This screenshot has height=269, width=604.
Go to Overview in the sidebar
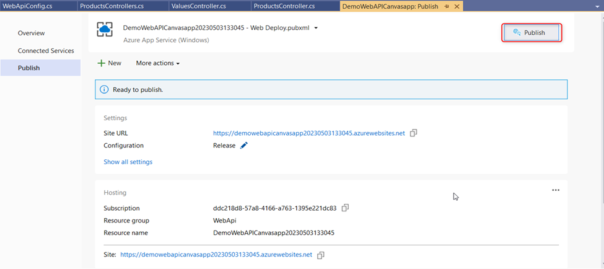(31, 33)
